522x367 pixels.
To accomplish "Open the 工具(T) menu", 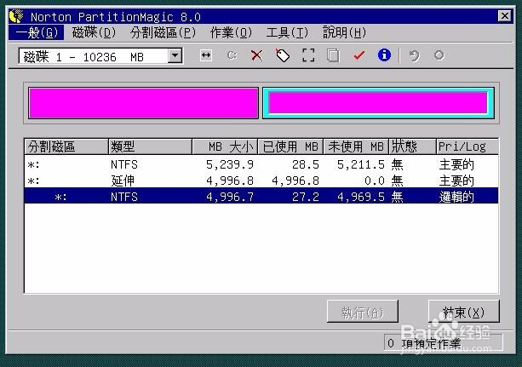I will pyautogui.click(x=287, y=32).
